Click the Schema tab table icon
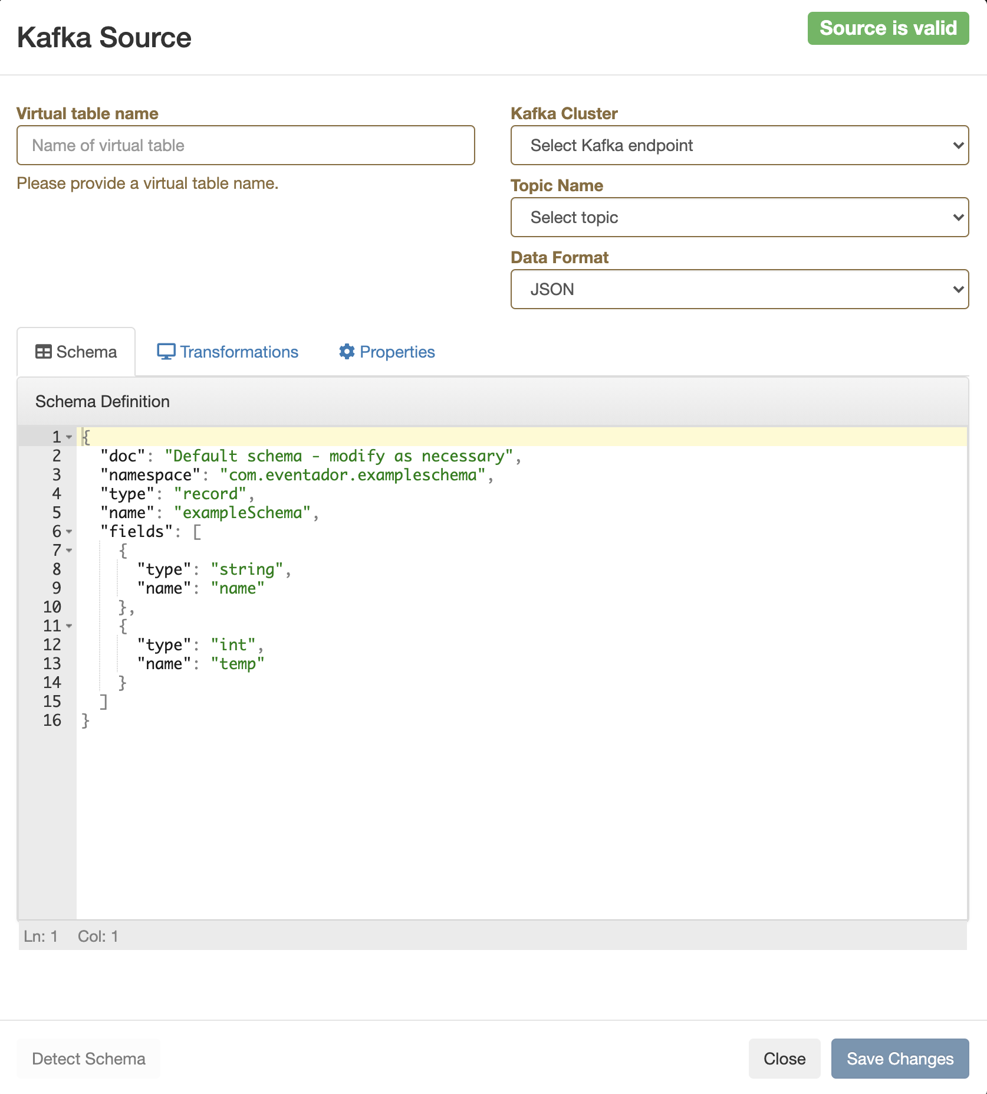This screenshot has height=1094, width=987. point(43,352)
